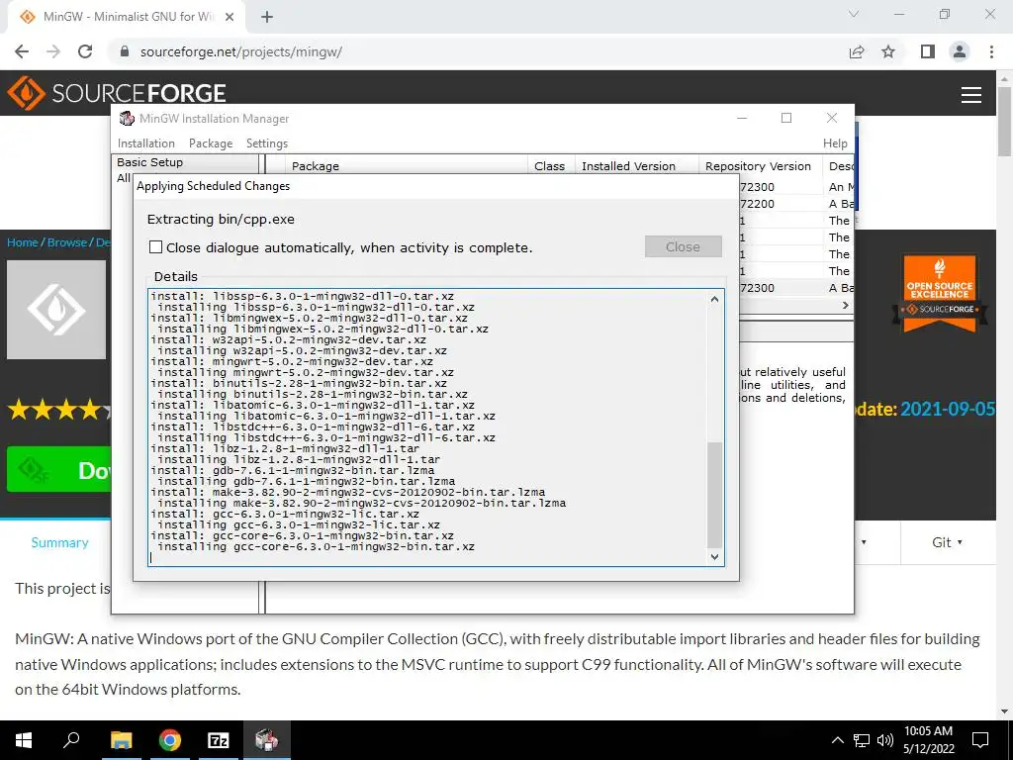Screen dimensions: 1013x760
Task: Open the SourceForge hamburger menu
Action: coord(971,95)
